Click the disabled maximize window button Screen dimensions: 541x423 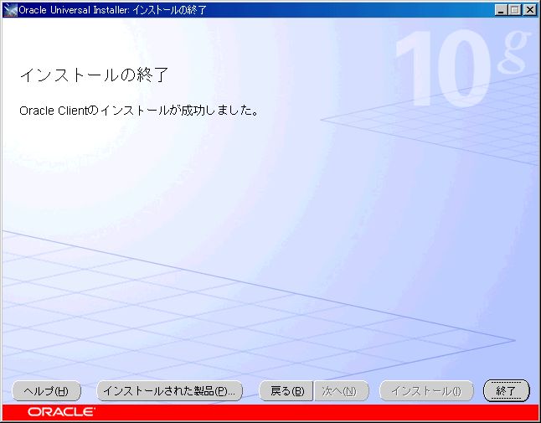click(x=514, y=10)
